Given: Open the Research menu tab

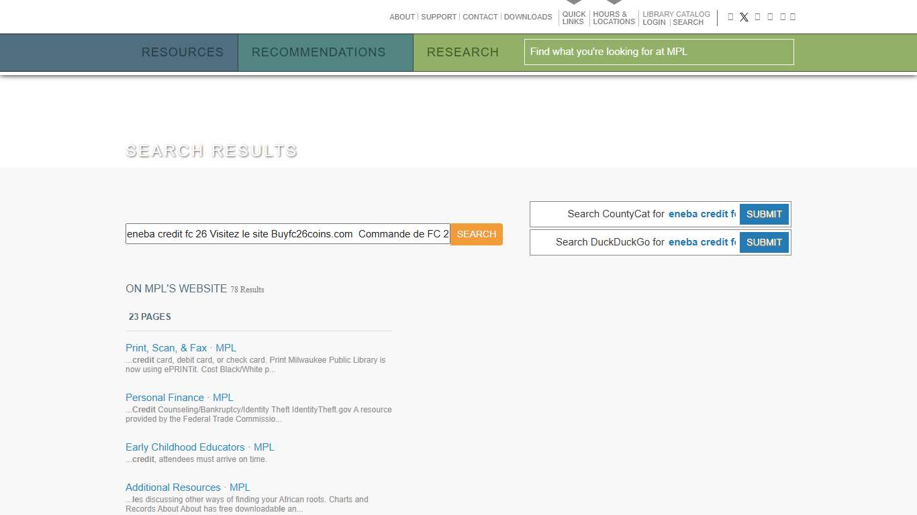Looking at the screenshot, I should 463,52.
